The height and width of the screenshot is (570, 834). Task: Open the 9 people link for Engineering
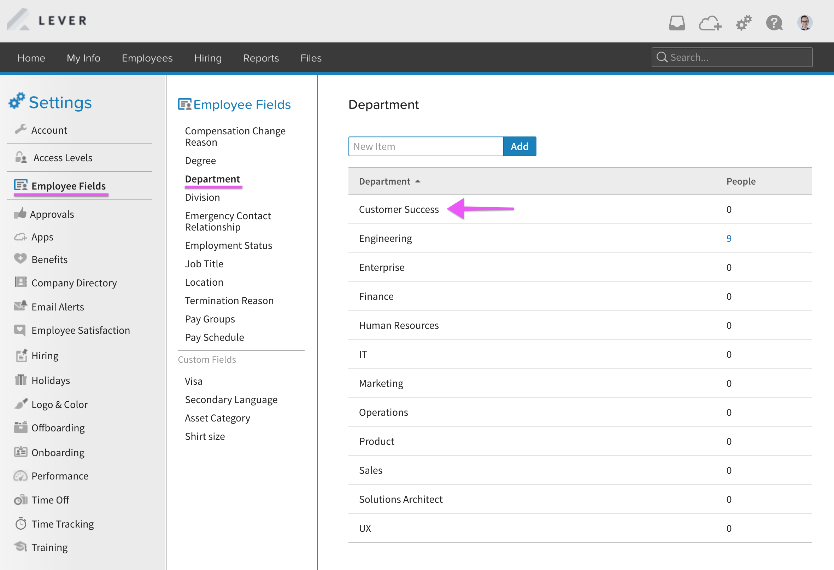(x=729, y=238)
